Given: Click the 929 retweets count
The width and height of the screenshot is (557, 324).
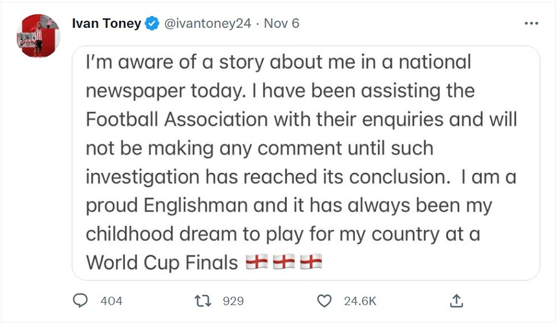Looking at the screenshot, I should [x=233, y=301].
